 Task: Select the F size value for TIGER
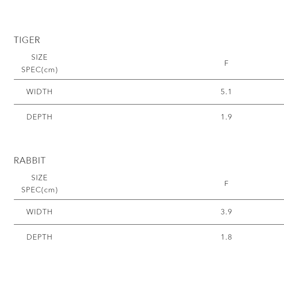226,63
